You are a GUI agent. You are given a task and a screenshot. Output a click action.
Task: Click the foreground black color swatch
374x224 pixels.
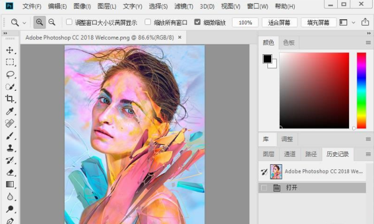(267, 58)
